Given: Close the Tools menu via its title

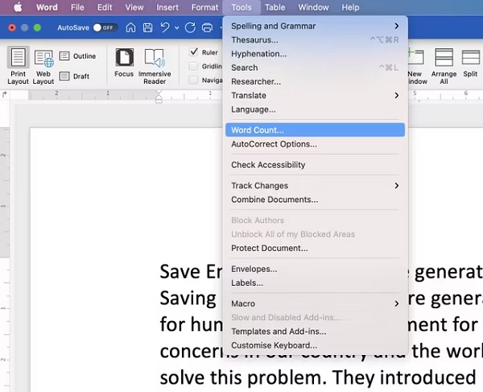Looking at the screenshot, I should pos(242,7).
